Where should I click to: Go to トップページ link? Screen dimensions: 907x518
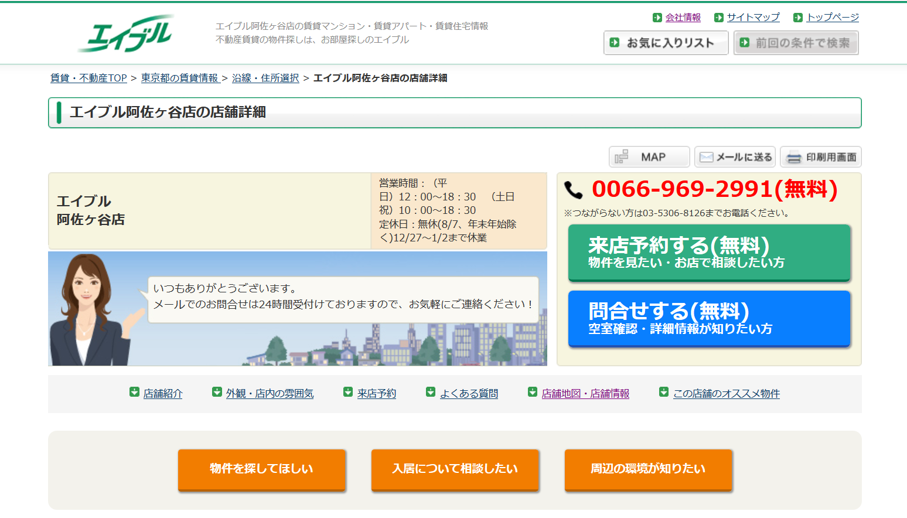tap(833, 18)
